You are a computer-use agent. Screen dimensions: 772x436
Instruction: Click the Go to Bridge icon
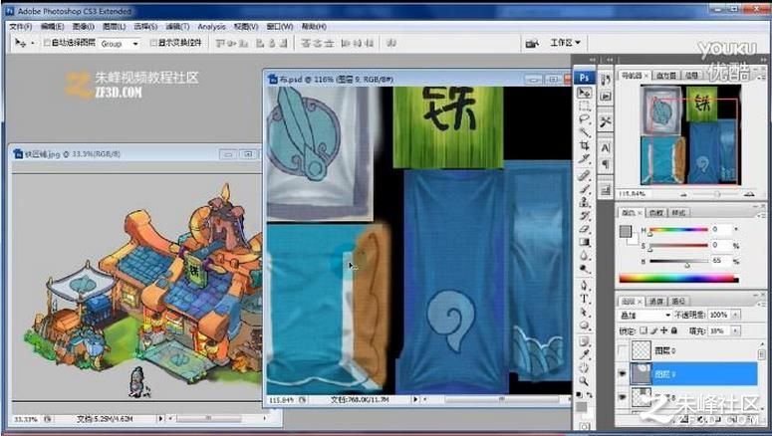pyautogui.click(x=532, y=44)
